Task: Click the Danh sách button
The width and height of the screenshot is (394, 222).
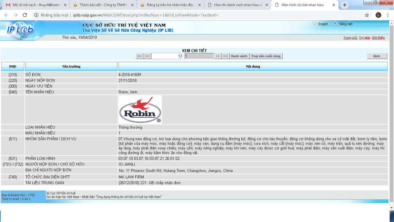Action: [239, 56]
